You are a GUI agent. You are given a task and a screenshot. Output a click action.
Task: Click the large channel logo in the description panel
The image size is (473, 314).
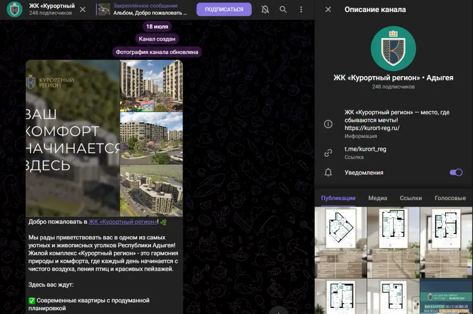(x=394, y=48)
